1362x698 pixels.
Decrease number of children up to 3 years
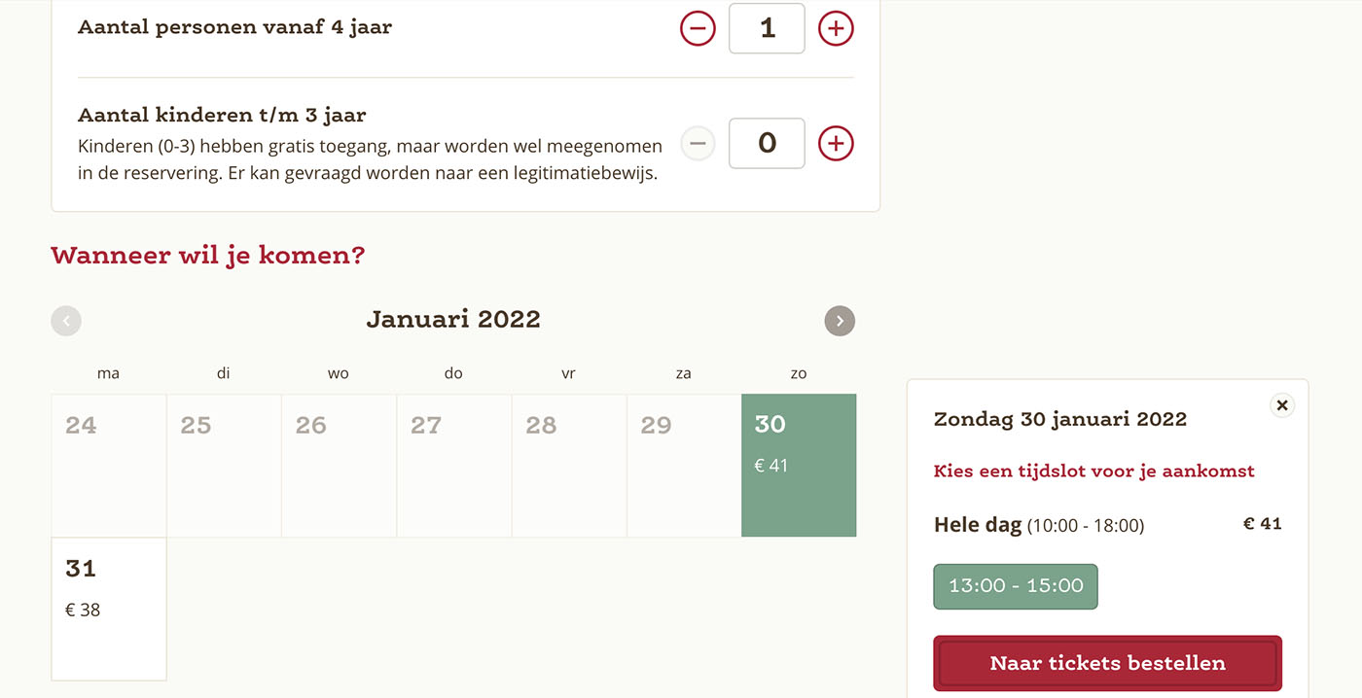point(698,144)
